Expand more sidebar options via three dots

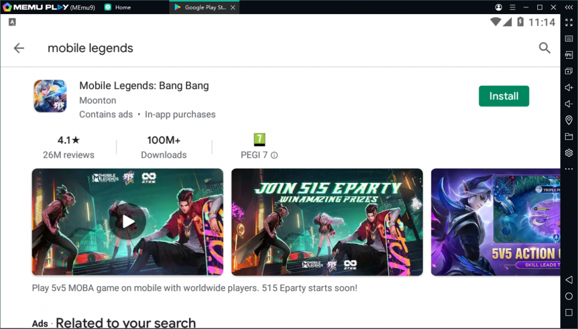coord(569,169)
